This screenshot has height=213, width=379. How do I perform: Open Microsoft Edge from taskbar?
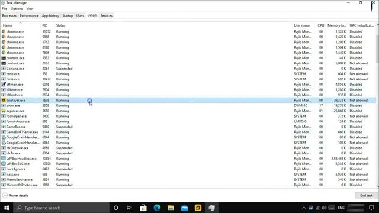click(157, 208)
